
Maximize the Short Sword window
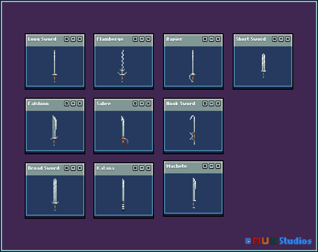coord(274,39)
